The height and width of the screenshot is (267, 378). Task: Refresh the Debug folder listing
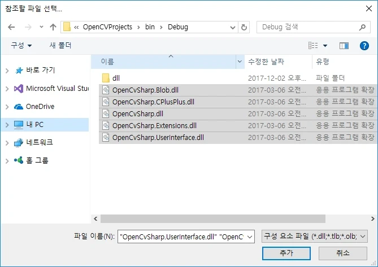point(244,27)
